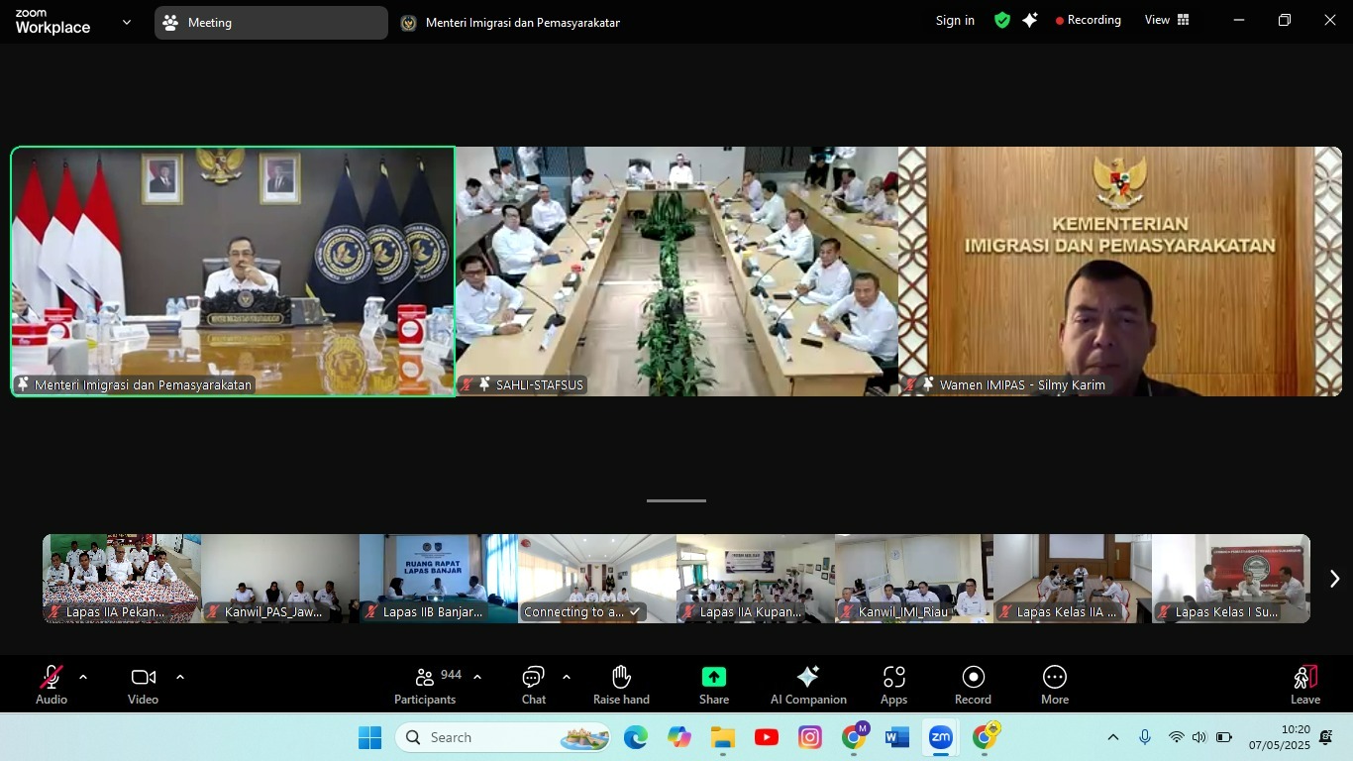The height and width of the screenshot is (761, 1353).
Task: Click the Lapas Kelas I Su... thumbnail
Action: coord(1231,579)
